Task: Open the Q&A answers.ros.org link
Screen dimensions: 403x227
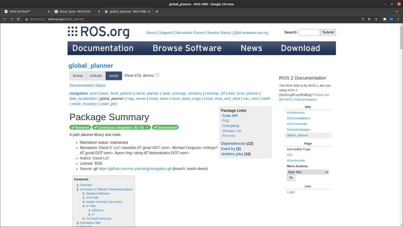Action: [251, 33]
